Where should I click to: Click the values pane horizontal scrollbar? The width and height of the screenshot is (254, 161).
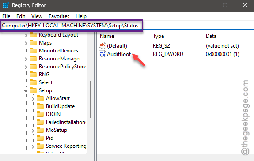(x=152, y=157)
